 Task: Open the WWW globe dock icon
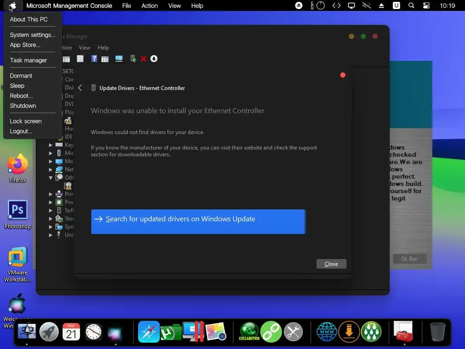tap(327, 331)
